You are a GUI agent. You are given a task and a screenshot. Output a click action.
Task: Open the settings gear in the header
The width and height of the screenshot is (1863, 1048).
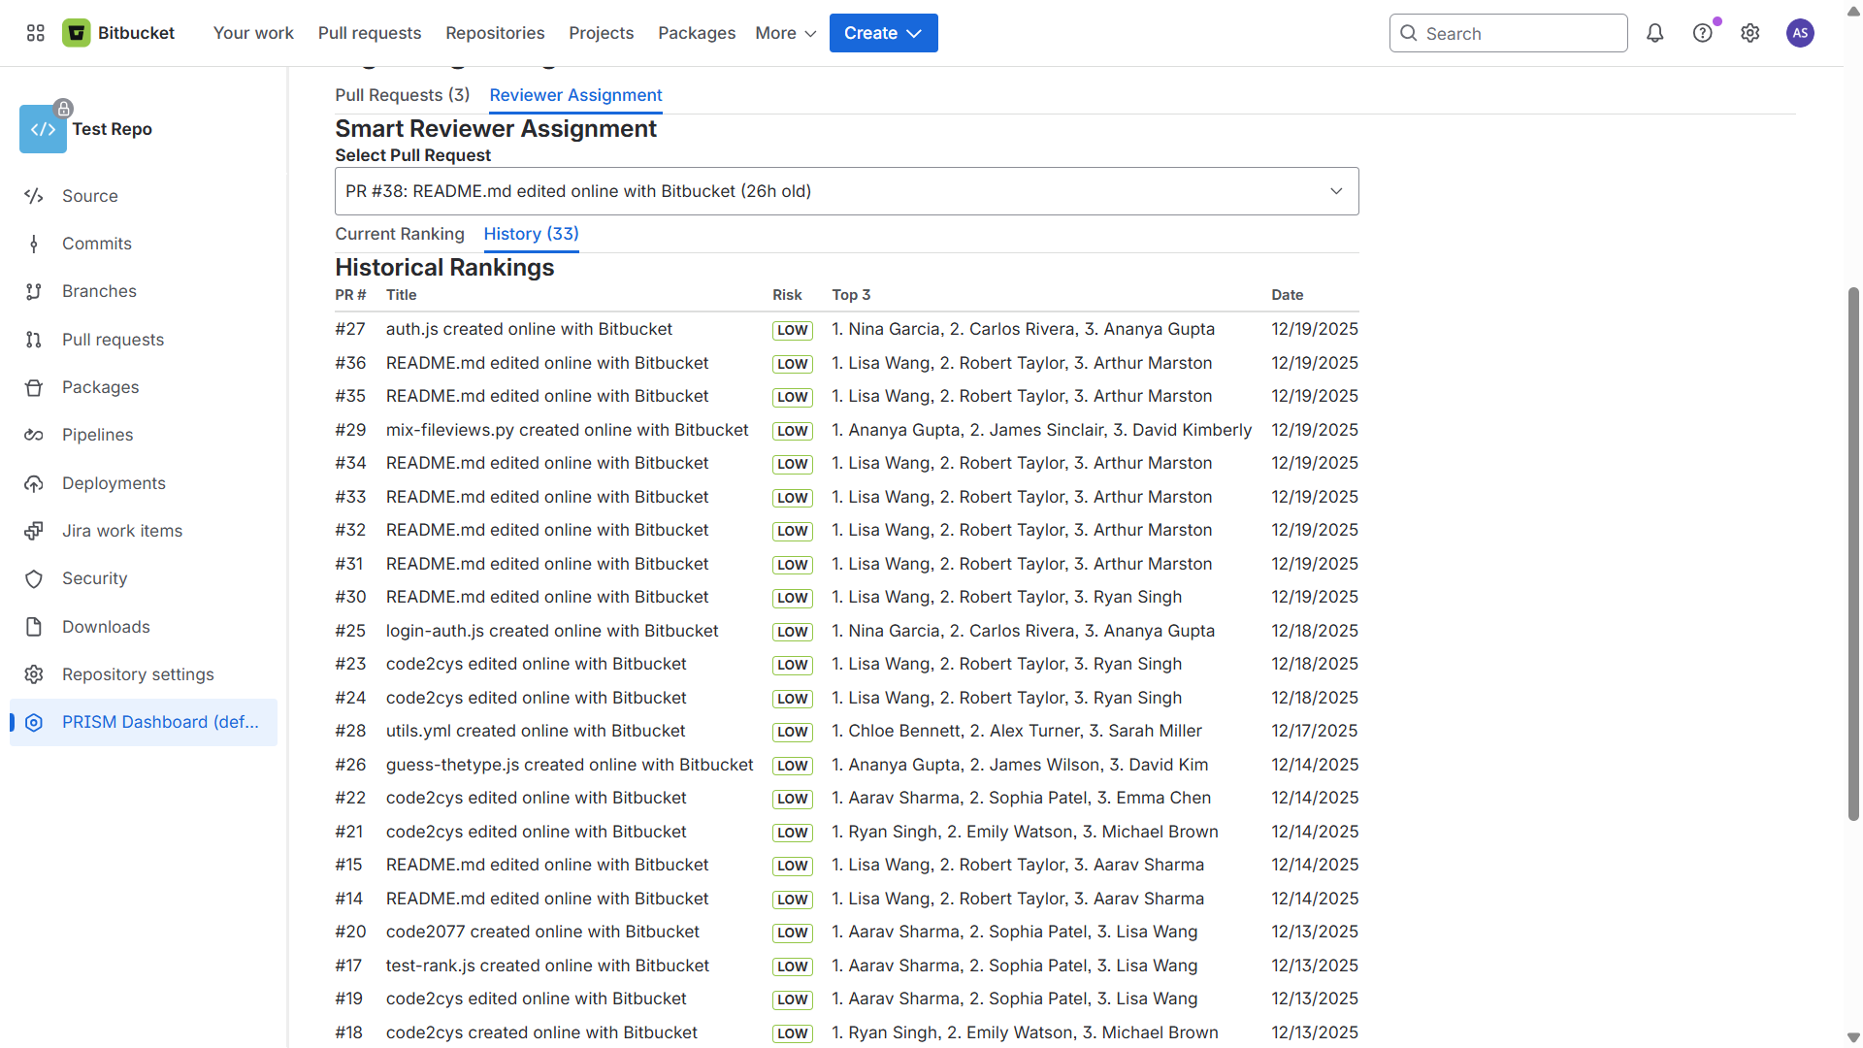[x=1750, y=33]
